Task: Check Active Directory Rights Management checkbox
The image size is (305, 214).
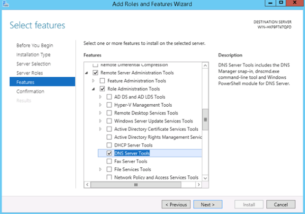Action: (109, 137)
